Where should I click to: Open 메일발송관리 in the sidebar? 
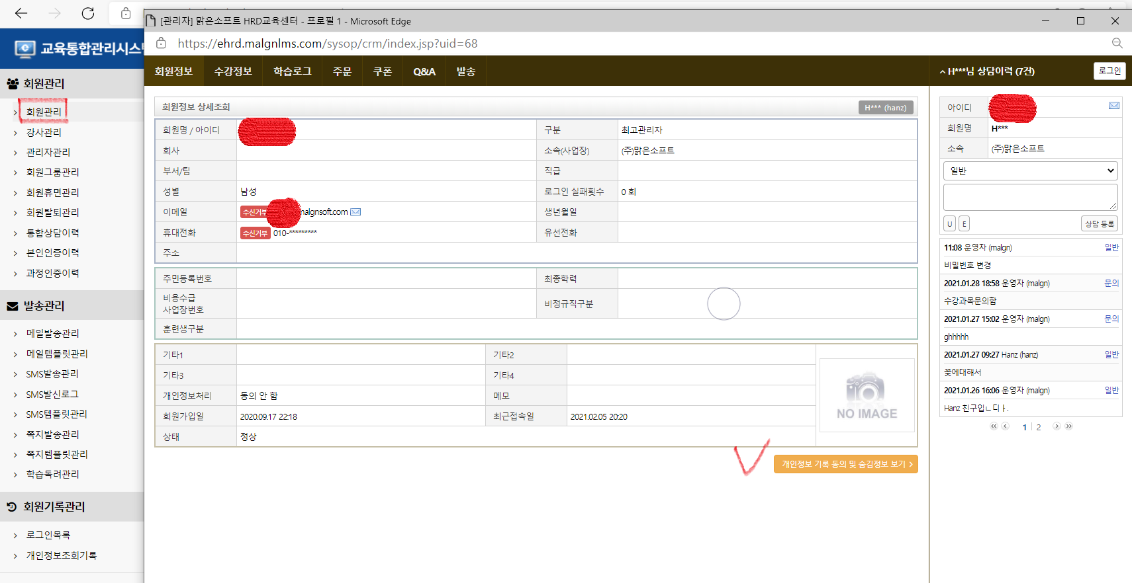point(53,333)
